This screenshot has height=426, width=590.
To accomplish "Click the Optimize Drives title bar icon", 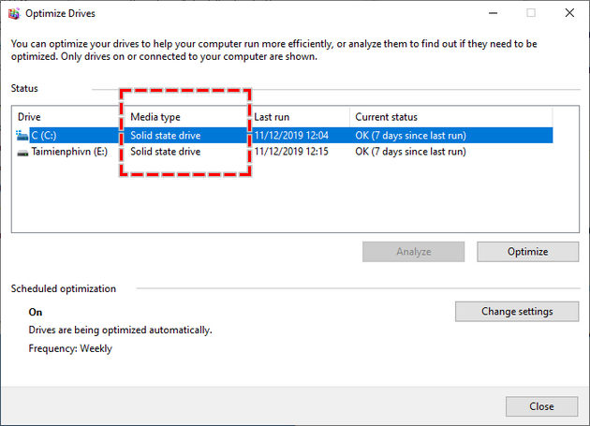I will pyautogui.click(x=14, y=13).
